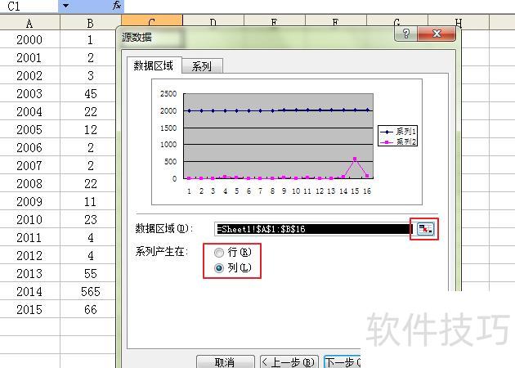Viewport: 515px width, 368px height.
Task: Click the fx insert function icon
Action: pos(117,6)
